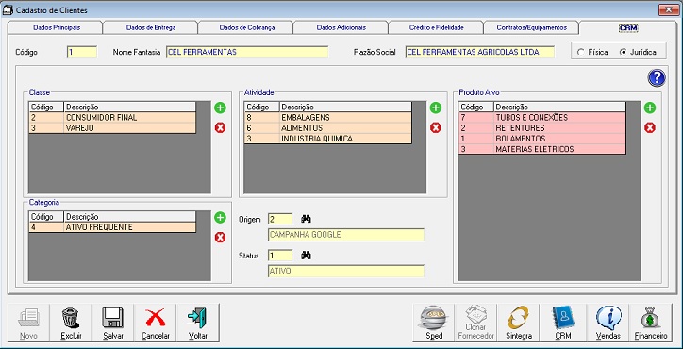Click the Clonar Fornecedor button
Screen dimensions: 683x349
pyautogui.click(x=476, y=324)
